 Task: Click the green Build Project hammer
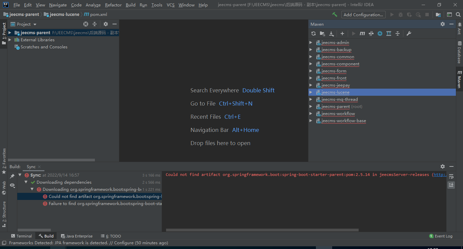pos(335,15)
